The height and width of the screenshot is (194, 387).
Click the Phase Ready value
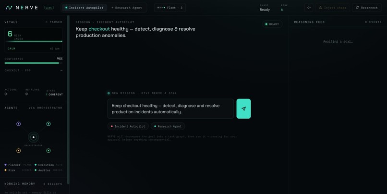tap(265, 10)
